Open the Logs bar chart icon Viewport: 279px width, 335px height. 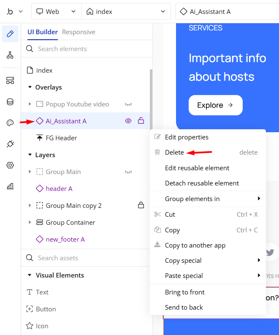pos(10,186)
